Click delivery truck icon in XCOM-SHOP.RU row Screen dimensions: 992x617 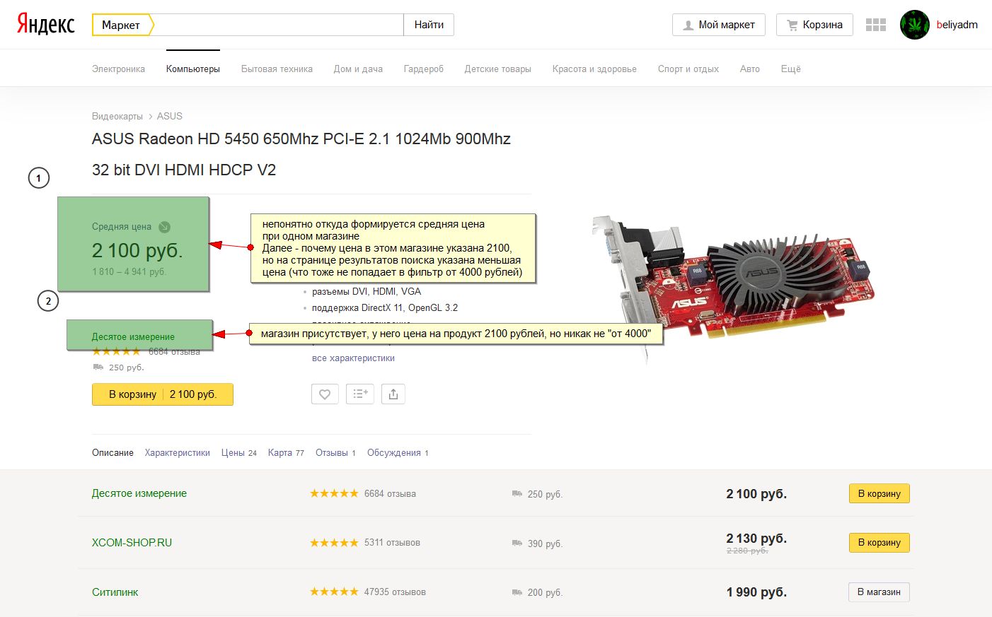(517, 543)
